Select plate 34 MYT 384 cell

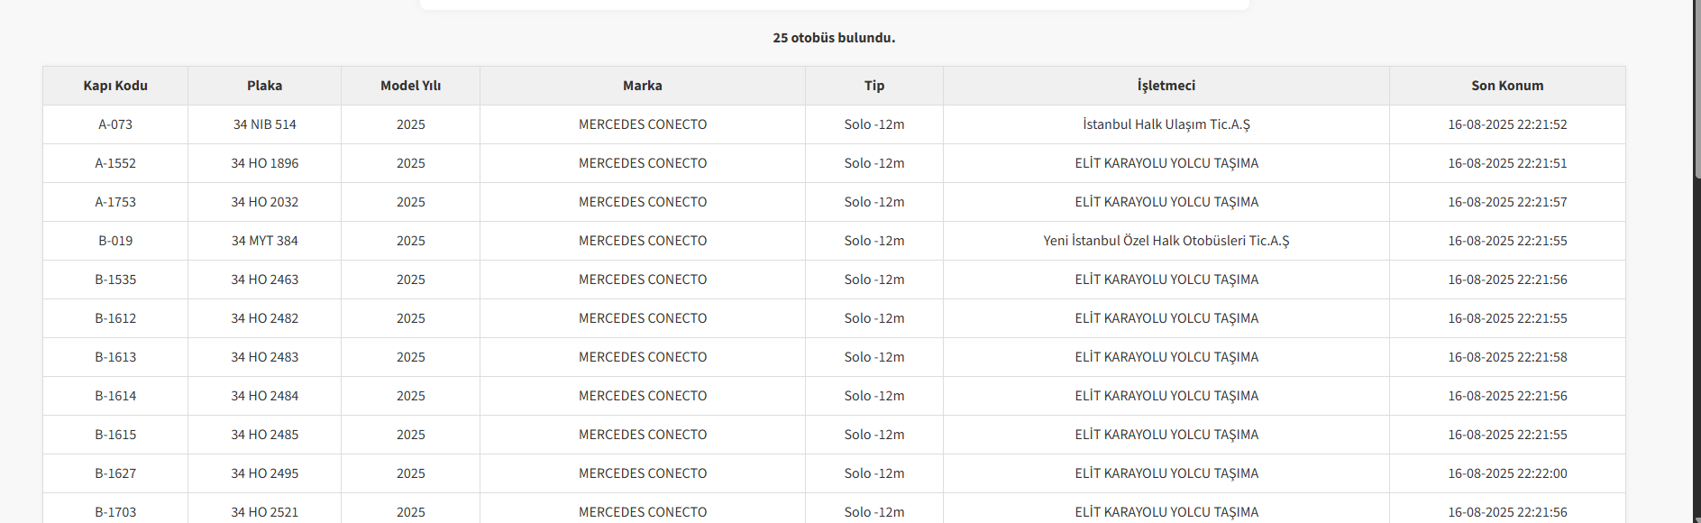tap(264, 241)
